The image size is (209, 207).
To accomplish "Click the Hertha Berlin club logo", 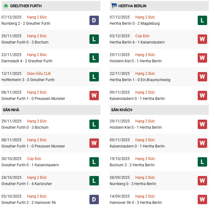I will (114, 6).
